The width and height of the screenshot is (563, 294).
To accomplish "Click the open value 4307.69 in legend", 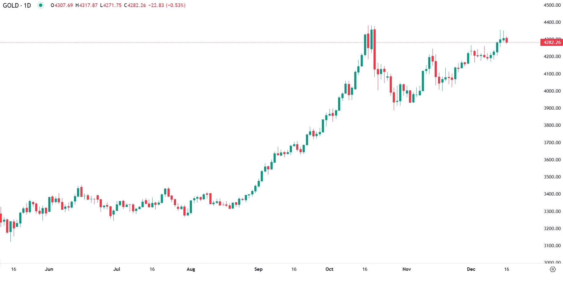I will (x=64, y=5).
